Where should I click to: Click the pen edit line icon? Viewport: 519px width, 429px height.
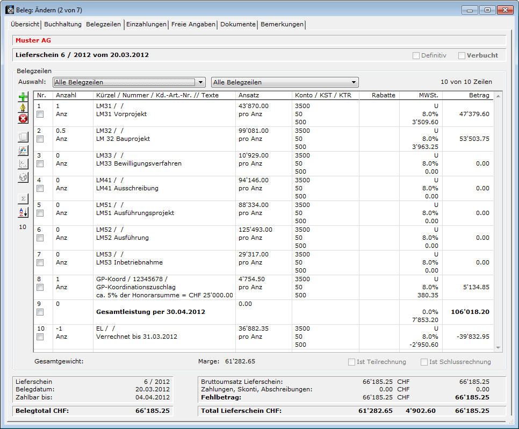pos(23,108)
